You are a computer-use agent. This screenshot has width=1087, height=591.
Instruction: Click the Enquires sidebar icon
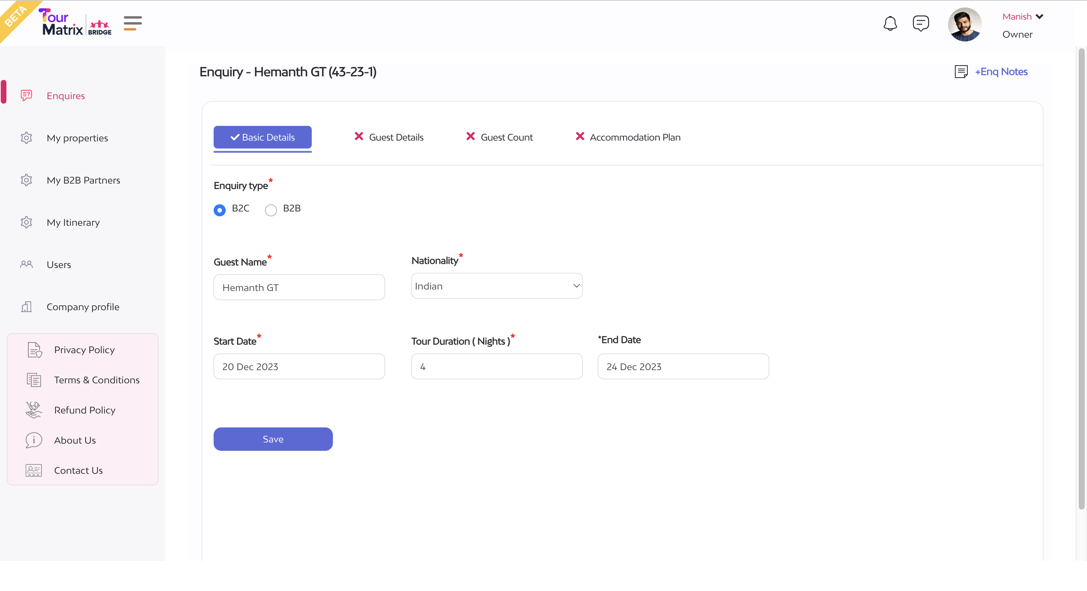[x=26, y=96]
